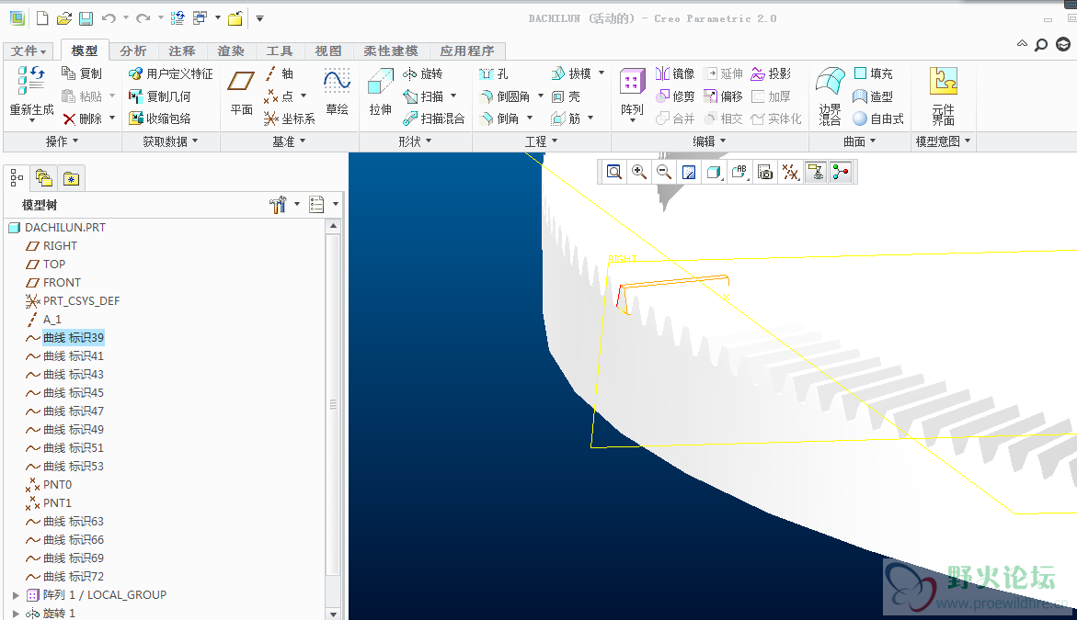Switch to the View (视图) tab
Viewport: 1077px width, 620px height.
tap(328, 51)
